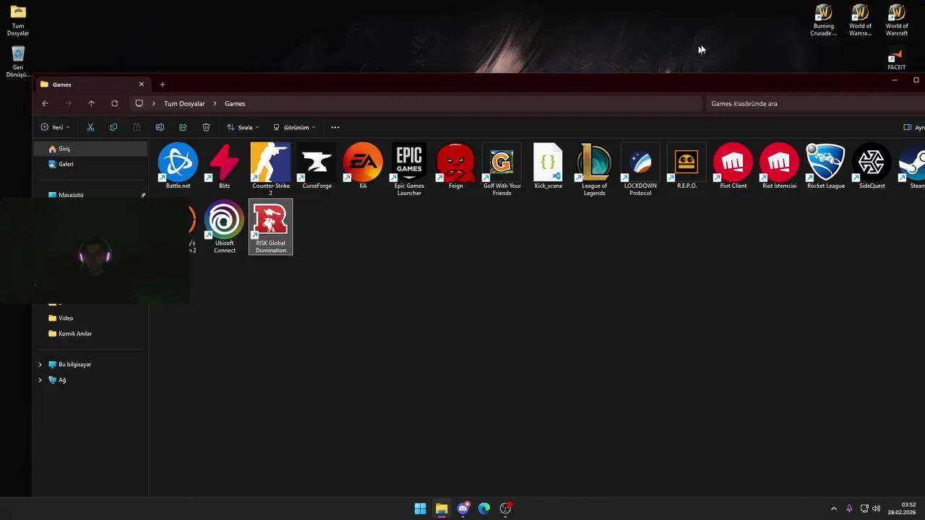This screenshot has height=520, width=925.
Task: Select the EA app shortcut
Action: 363,167
